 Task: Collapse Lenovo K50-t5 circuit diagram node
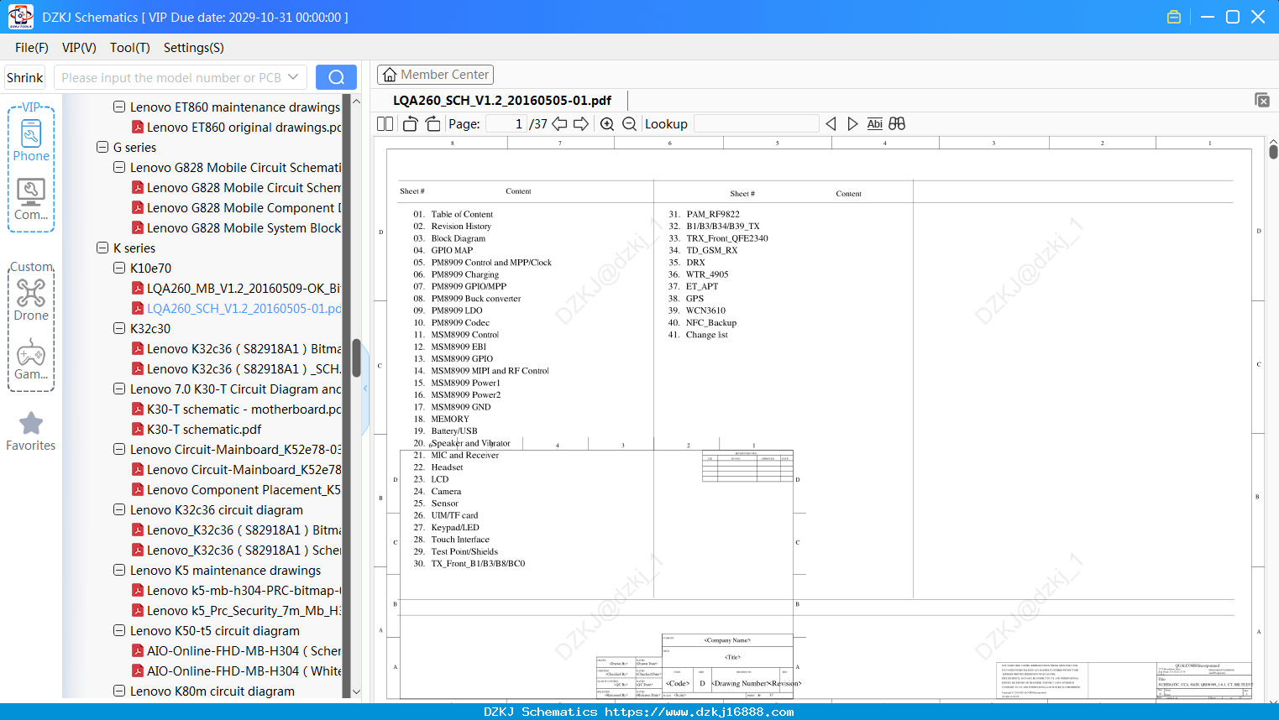point(119,630)
